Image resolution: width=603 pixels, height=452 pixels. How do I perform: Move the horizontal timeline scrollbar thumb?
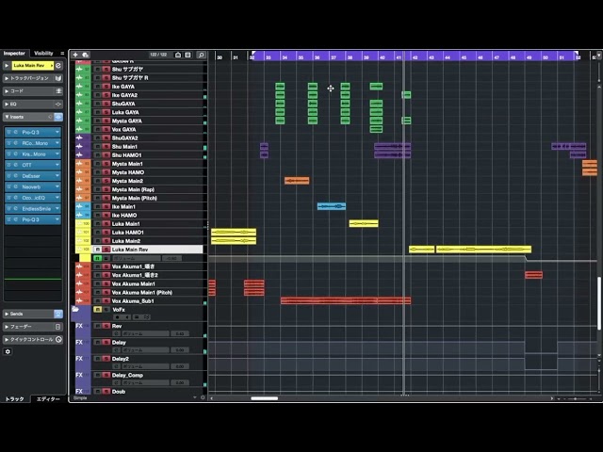pyautogui.click(x=264, y=398)
